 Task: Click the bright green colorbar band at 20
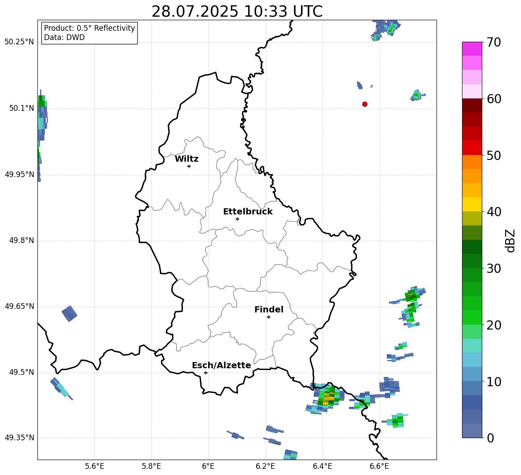[x=472, y=317]
